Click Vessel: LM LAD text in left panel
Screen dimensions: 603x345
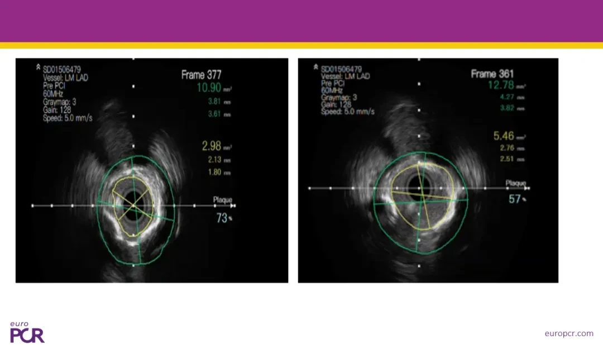65,78
